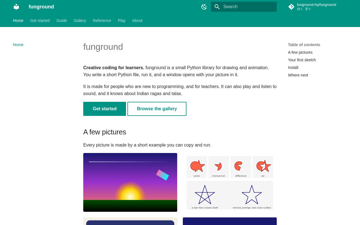Toggle dark mode with the moon icon
360x225 pixels.
[204, 7]
